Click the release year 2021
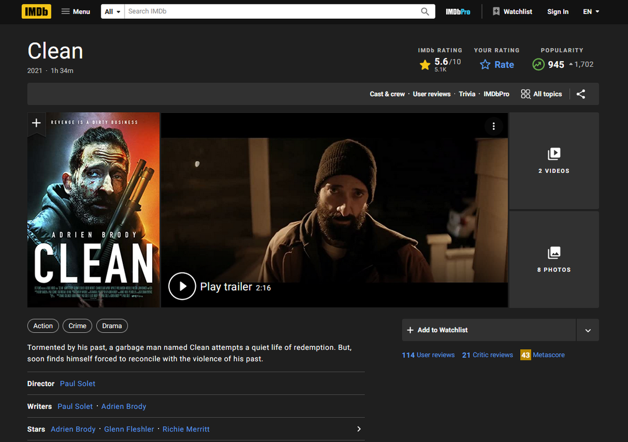628x442 pixels. click(34, 70)
